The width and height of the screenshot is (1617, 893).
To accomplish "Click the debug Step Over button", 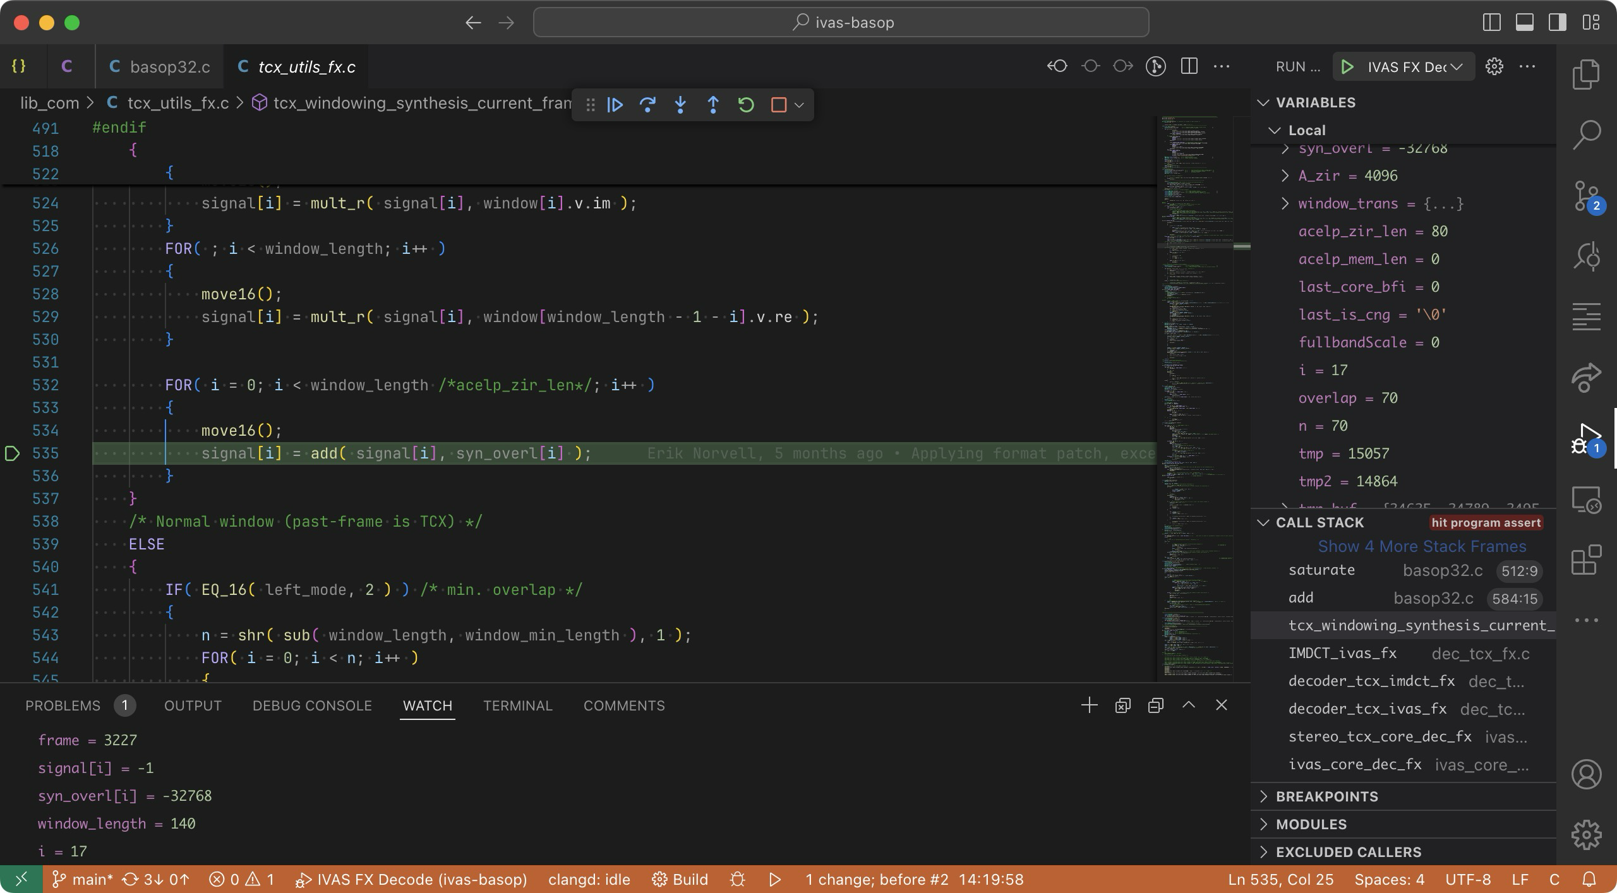I will (x=647, y=105).
